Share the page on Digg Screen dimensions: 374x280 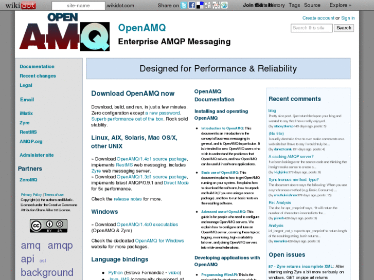(x=208, y=5)
